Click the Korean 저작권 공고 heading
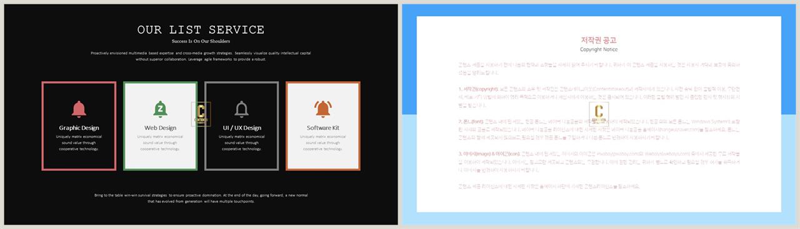The height and width of the screenshot is (229, 800). pyautogui.click(x=599, y=40)
